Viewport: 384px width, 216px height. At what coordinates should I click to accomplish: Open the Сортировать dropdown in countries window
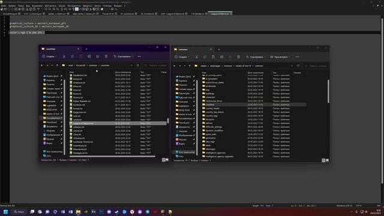tap(124, 56)
